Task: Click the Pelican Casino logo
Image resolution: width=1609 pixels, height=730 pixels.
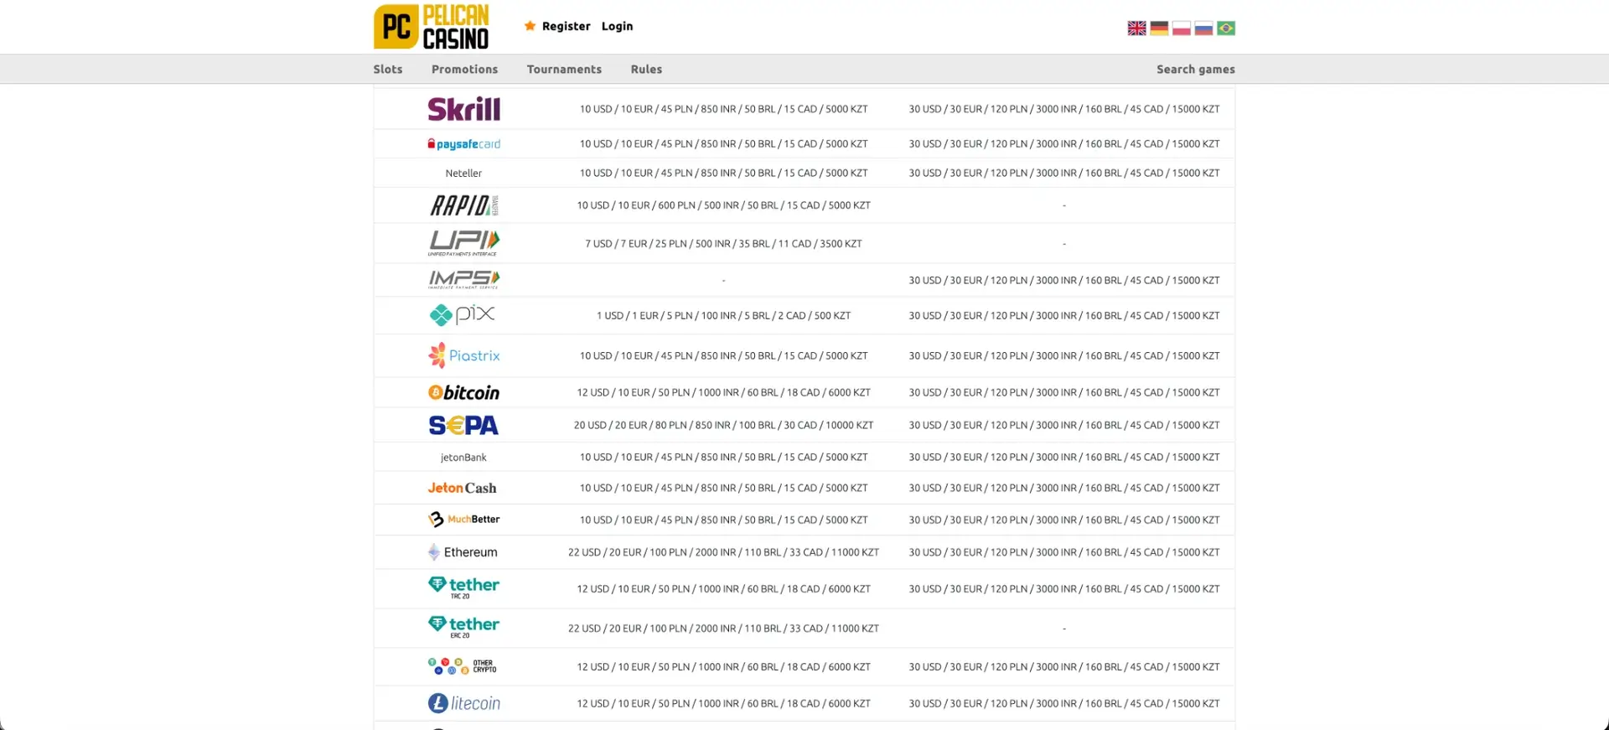Action: (431, 27)
